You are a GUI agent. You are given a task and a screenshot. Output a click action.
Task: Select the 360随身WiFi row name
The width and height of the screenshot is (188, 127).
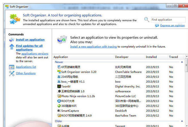coord(69,106)
